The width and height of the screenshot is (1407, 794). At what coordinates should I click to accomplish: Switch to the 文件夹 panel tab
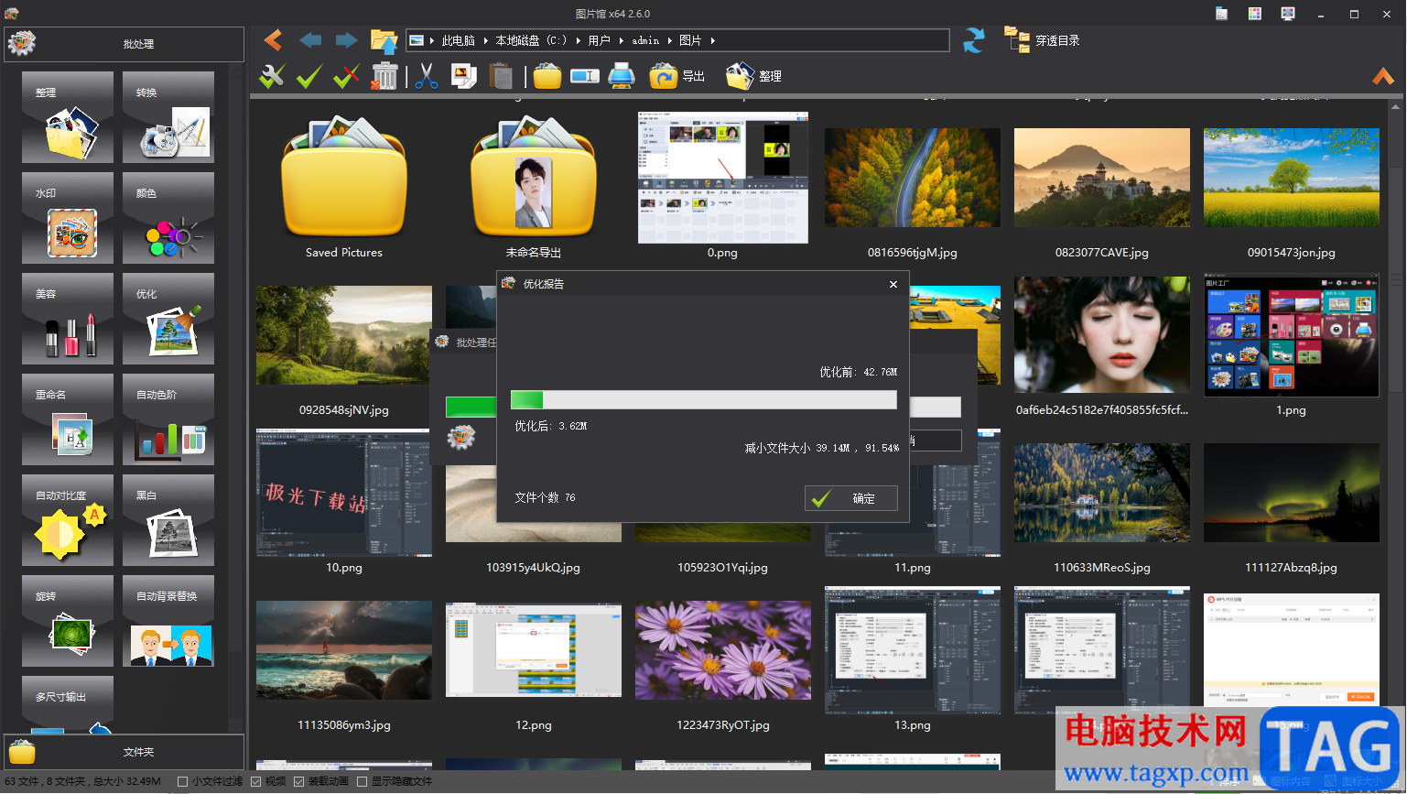124,752
